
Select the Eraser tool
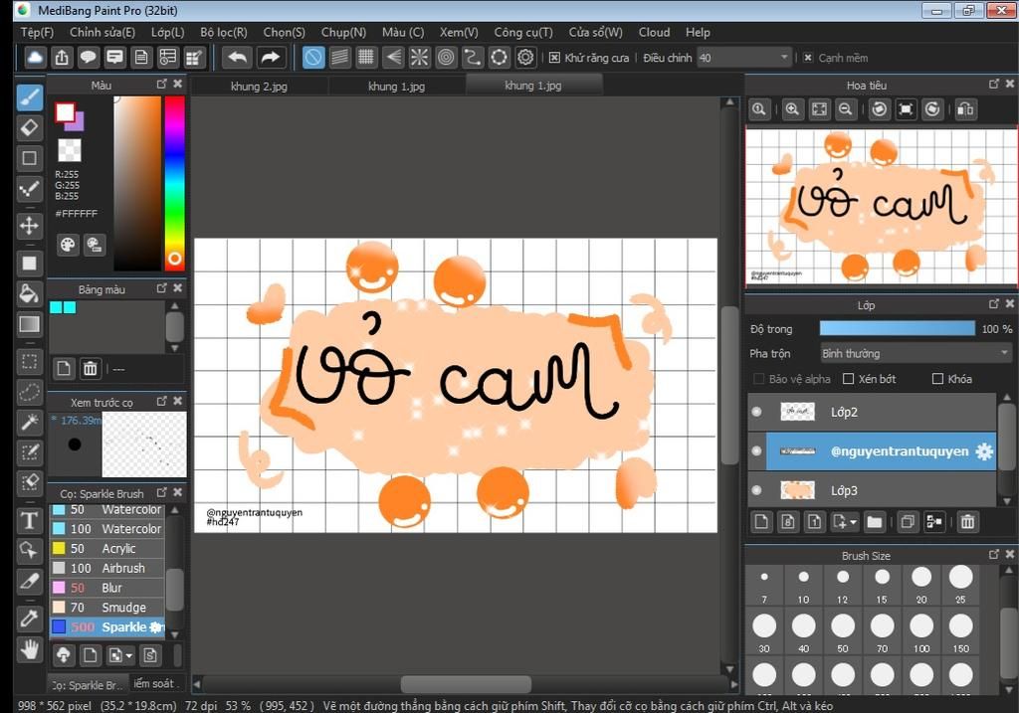point(29,128)
